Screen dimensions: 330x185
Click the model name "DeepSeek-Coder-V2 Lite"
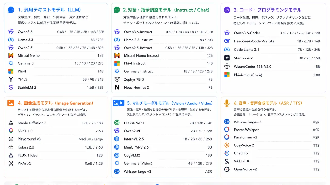pyautogui.click(x=254, y=41)
